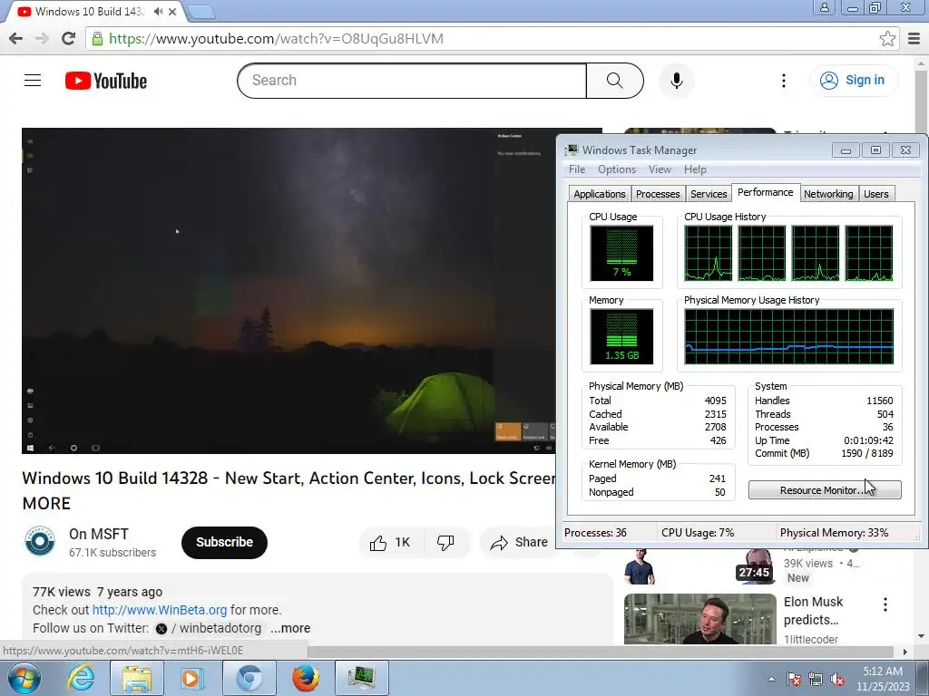Start voice search with the microphone icon
The image size is (929, 696).
coord(677,81)
